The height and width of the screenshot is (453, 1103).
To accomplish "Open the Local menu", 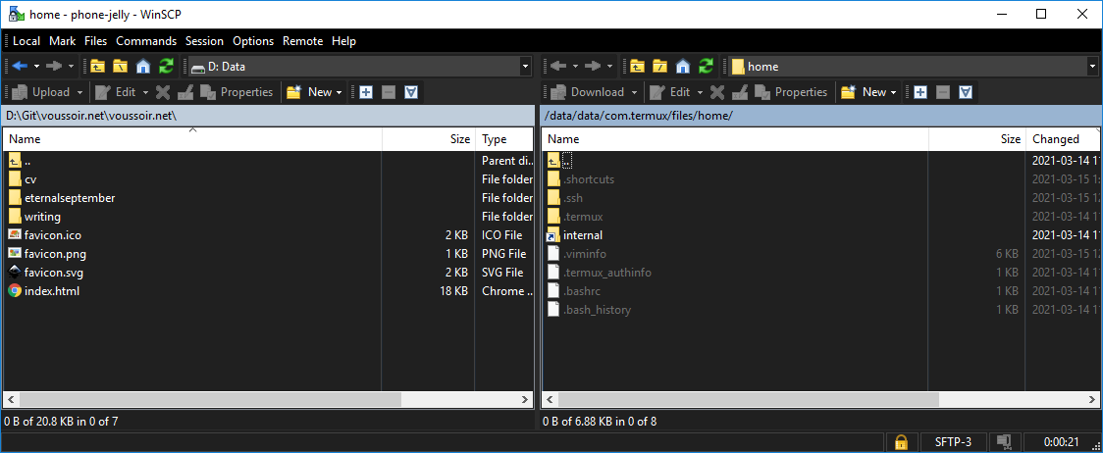I will pyautogui.click(x=26, y=41).
